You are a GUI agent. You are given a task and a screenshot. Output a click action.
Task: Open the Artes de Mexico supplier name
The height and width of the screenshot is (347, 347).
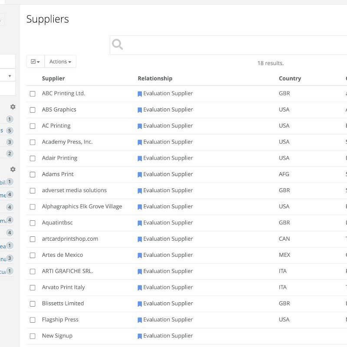62,255
